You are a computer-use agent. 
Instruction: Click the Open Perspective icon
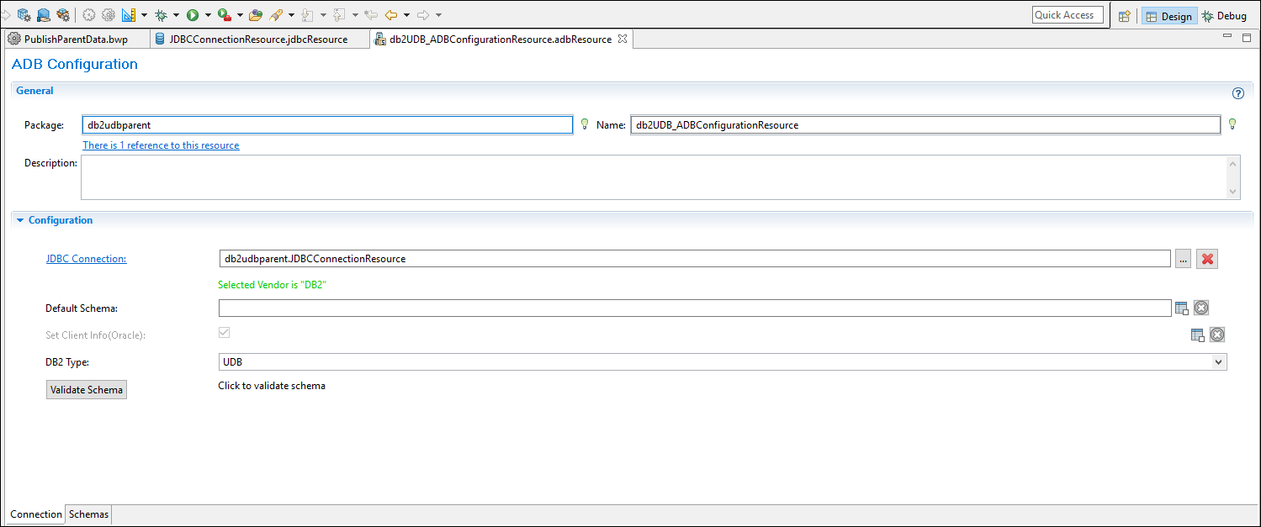(x=1124, y=15)
